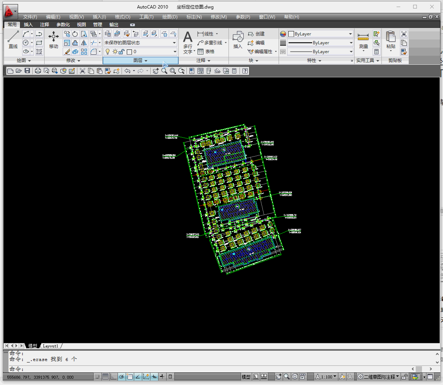Image resolution: width=443 pixels, height=385 pixels.
Task: Click the object color wheel icon
Action: coord(283,34)
